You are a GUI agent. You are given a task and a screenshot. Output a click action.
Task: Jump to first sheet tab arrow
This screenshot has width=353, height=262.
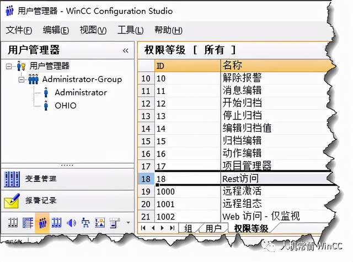[143, 228]
